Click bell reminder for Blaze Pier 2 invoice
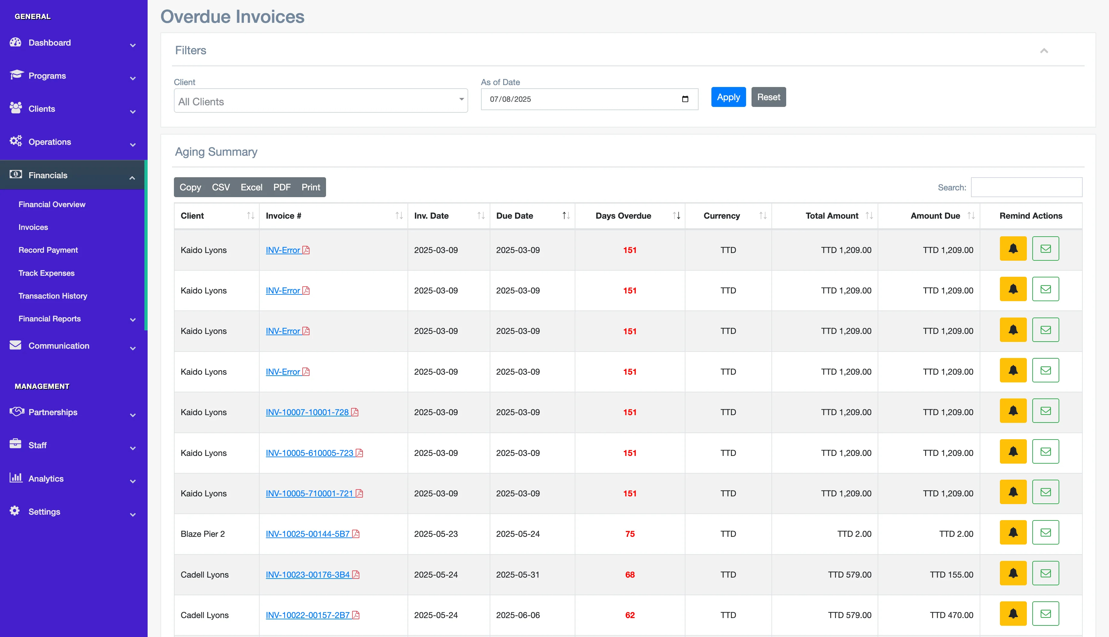Screen dimensions: 1109x637 1013,532
